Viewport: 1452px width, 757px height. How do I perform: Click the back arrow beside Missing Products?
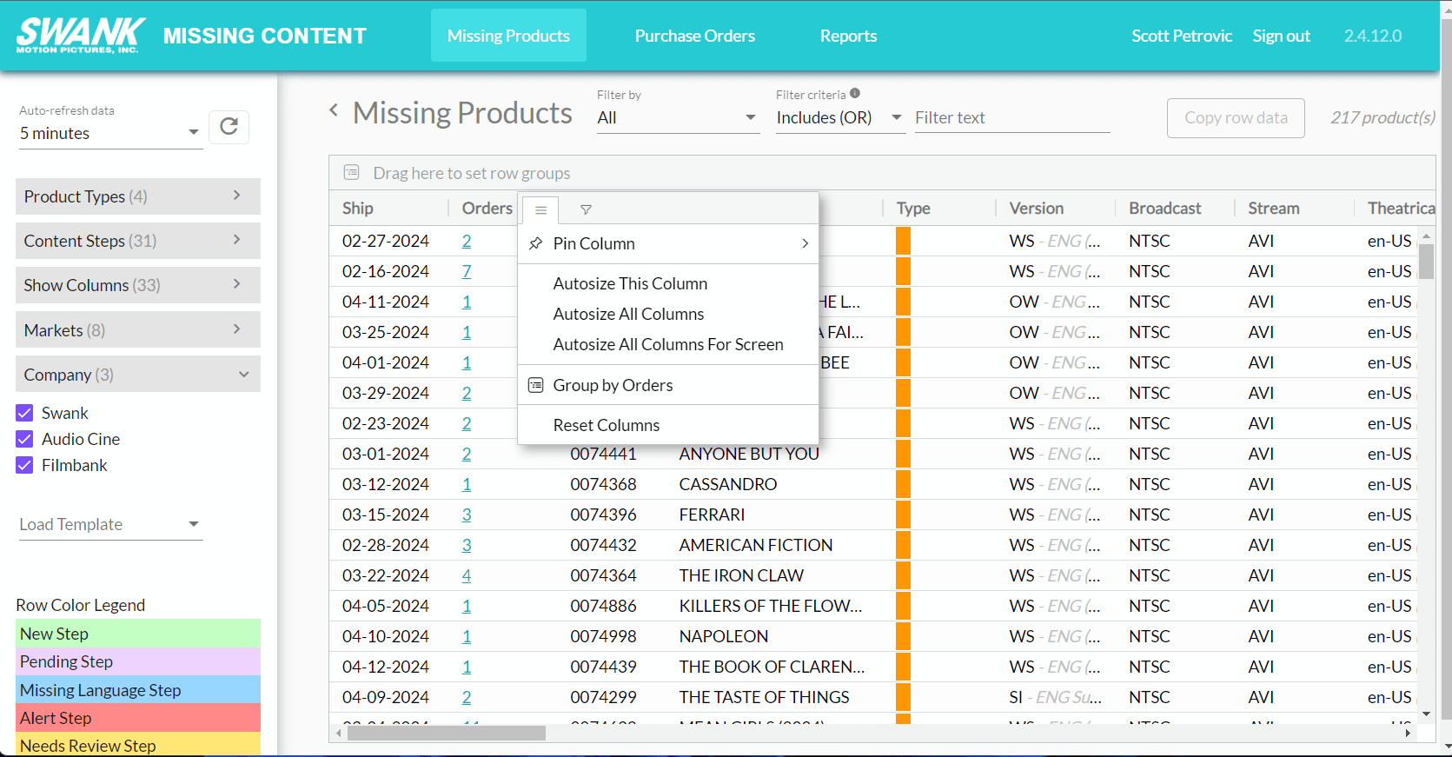pos(334,110)
